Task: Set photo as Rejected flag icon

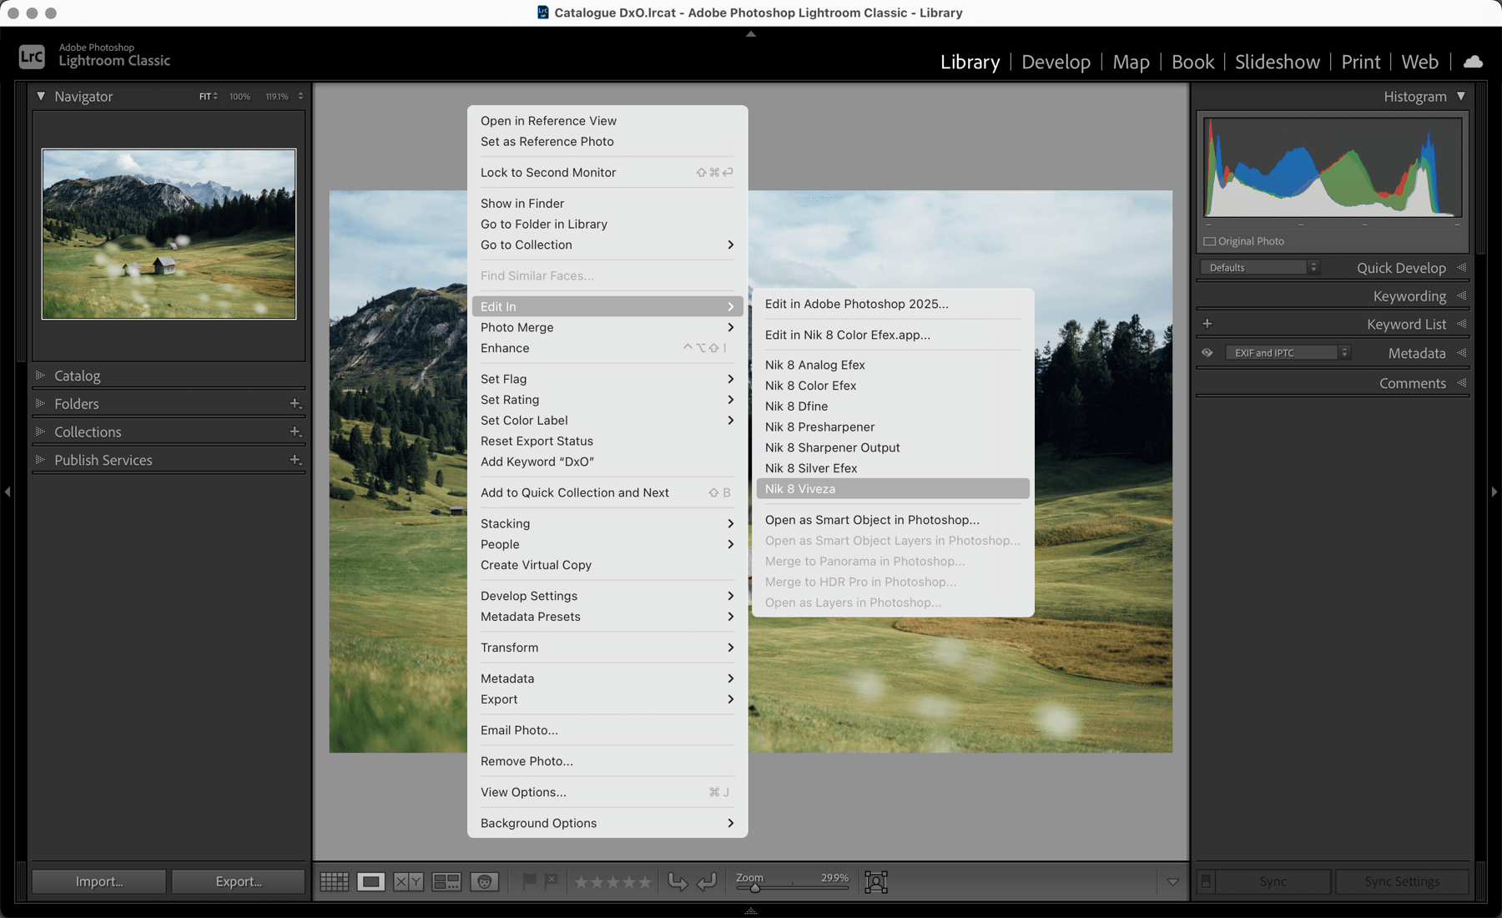Action: click(552, 880)
